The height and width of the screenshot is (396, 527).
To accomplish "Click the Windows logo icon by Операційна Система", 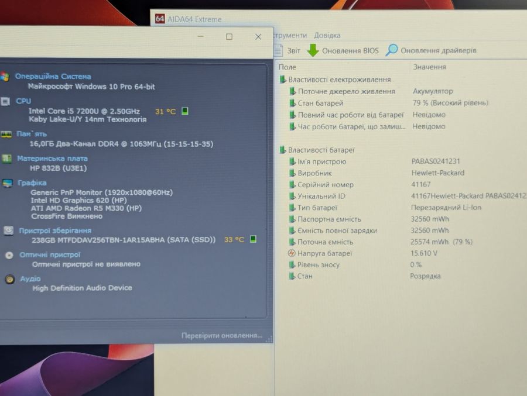I will [5, 77].
